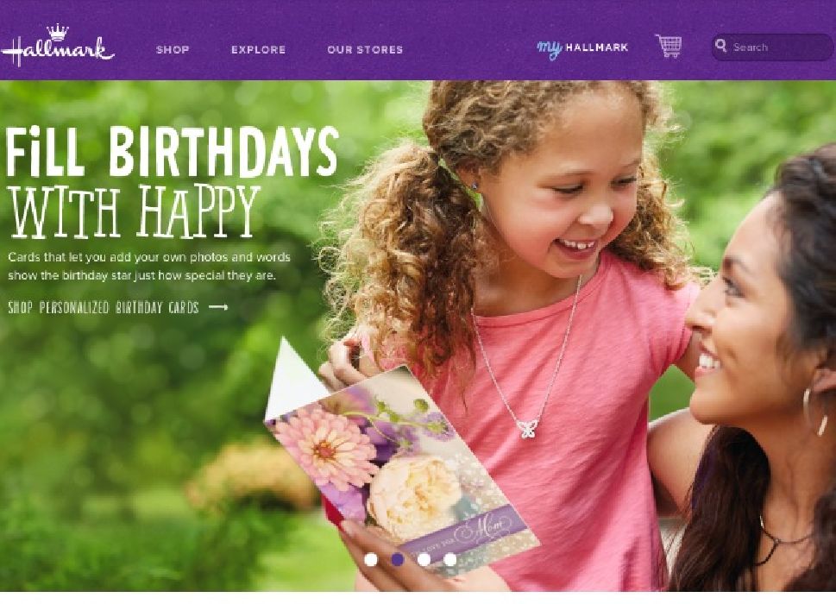
Task: Click the search magnifier icon
Action: (x=721, y=46)
